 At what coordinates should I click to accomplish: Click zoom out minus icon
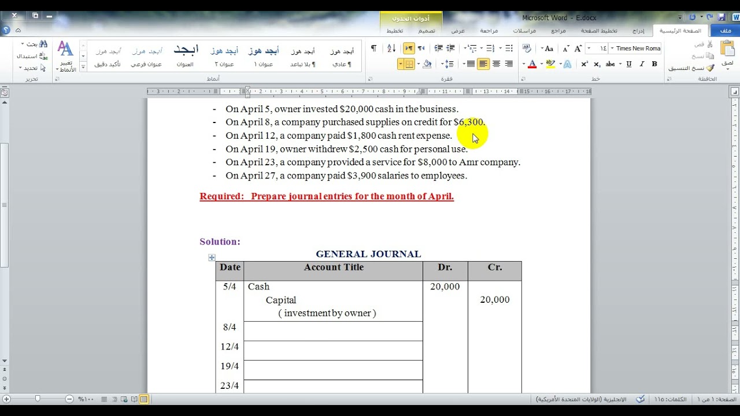tap(69, 399)
